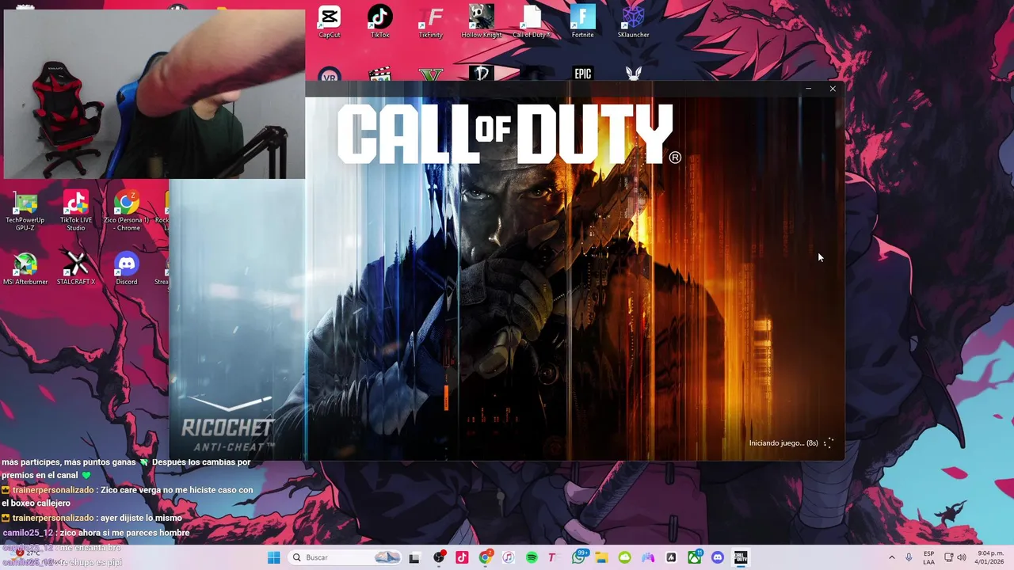Screen dimensions: 1014x570
Task: Open the TechPowerUp GPU-Z desktop shortcut
Action: point(25,212)
